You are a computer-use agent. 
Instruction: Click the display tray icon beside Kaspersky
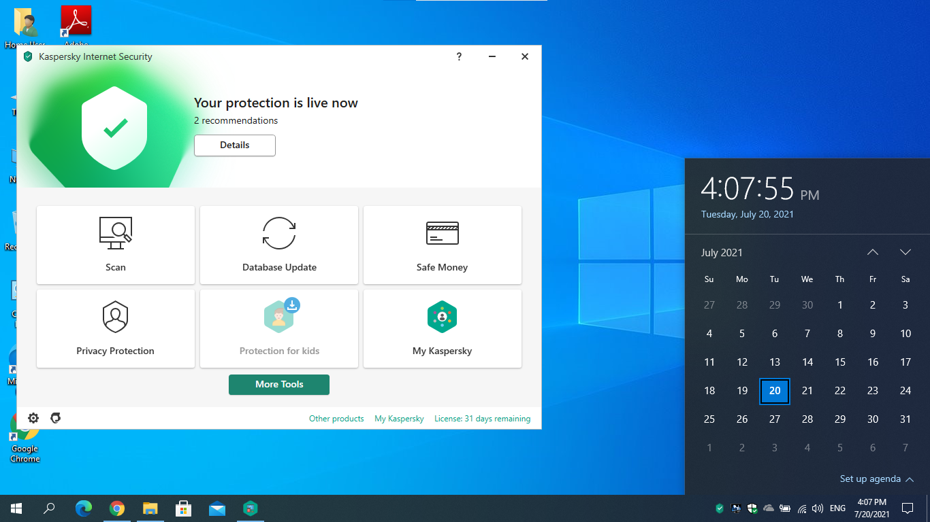point(736,508)
